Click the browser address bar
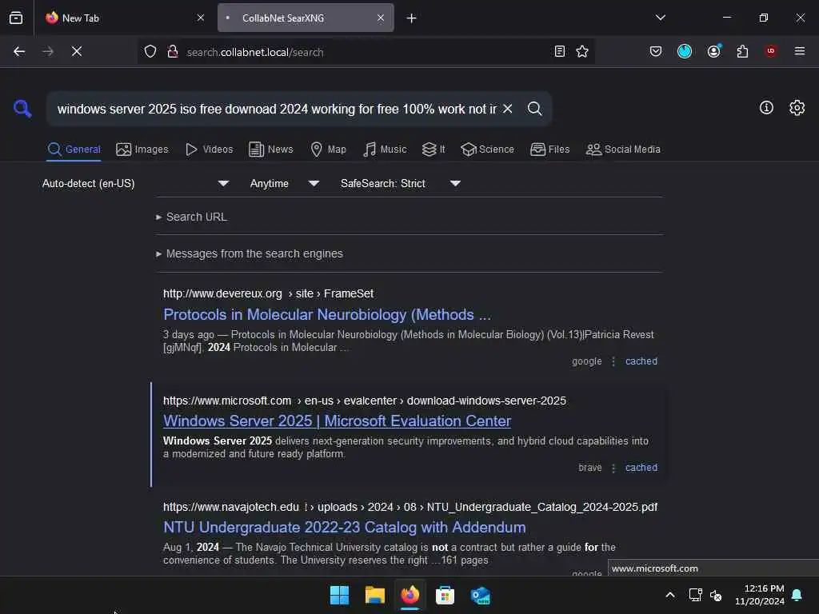The image size is (819, 614). 366,52
